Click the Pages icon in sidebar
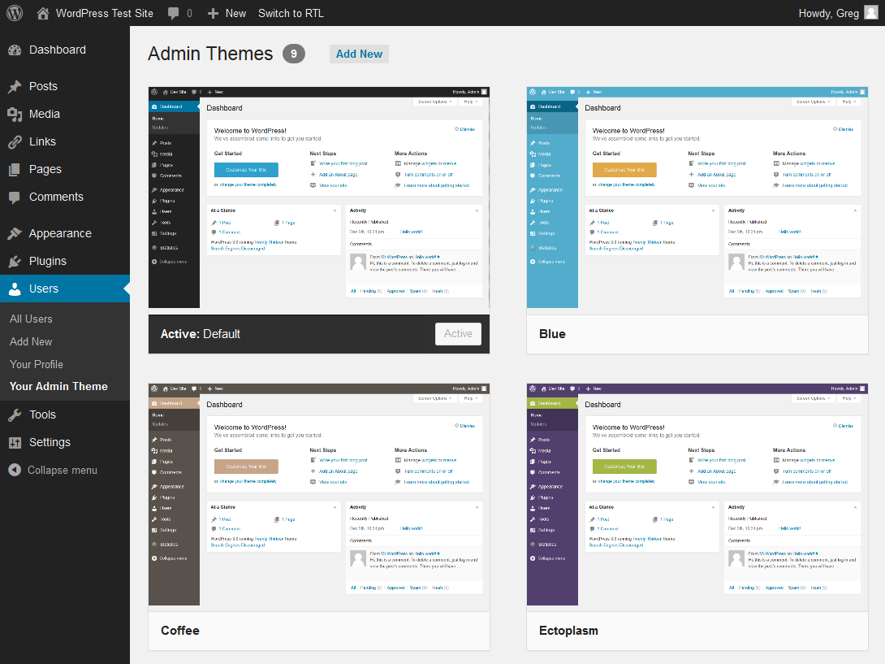885x664 pixels. click(x=15, y=170)
